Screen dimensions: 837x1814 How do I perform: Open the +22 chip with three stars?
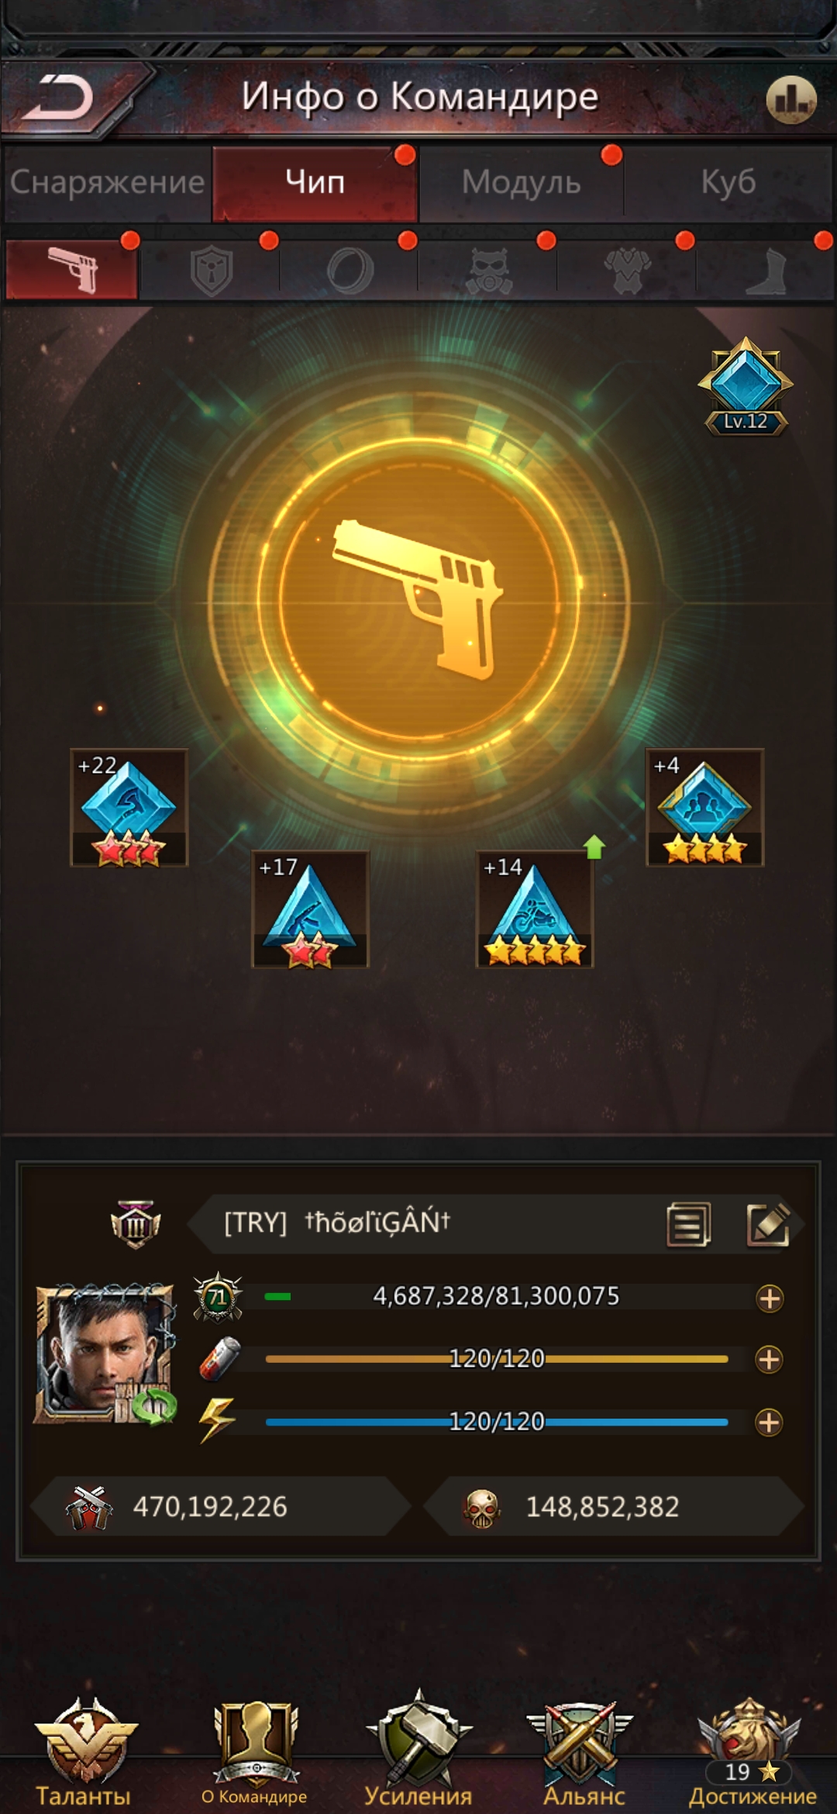tap(129, 807)
